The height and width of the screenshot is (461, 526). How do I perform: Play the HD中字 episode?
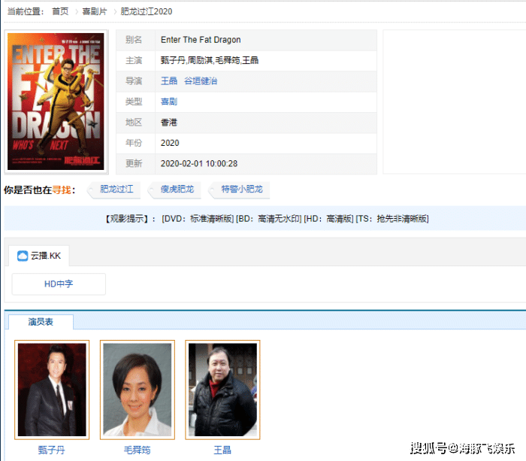[x=59, y=284]
